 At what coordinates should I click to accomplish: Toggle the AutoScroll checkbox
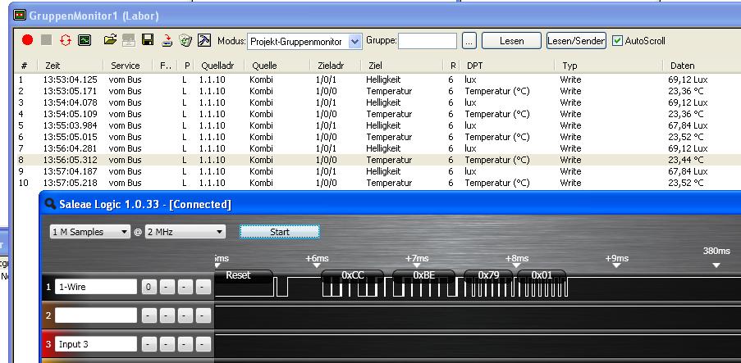click(x=618, y=41)
